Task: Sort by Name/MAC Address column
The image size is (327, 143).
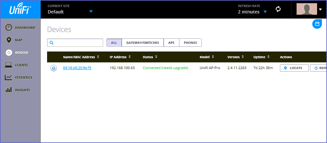Action: pyautogui.click(x=81, y=57)
